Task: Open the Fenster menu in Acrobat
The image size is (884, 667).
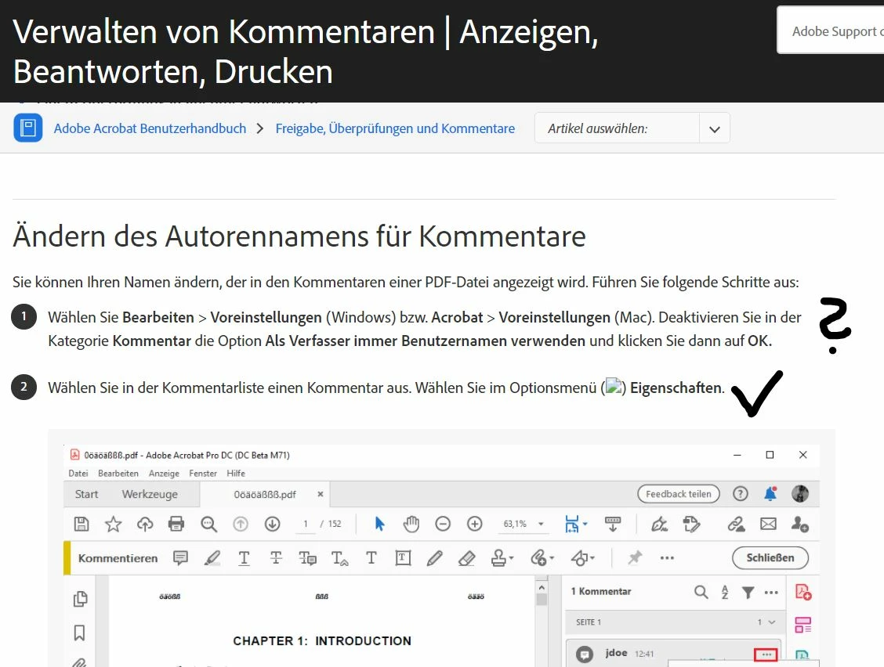Action: [202, 473]
